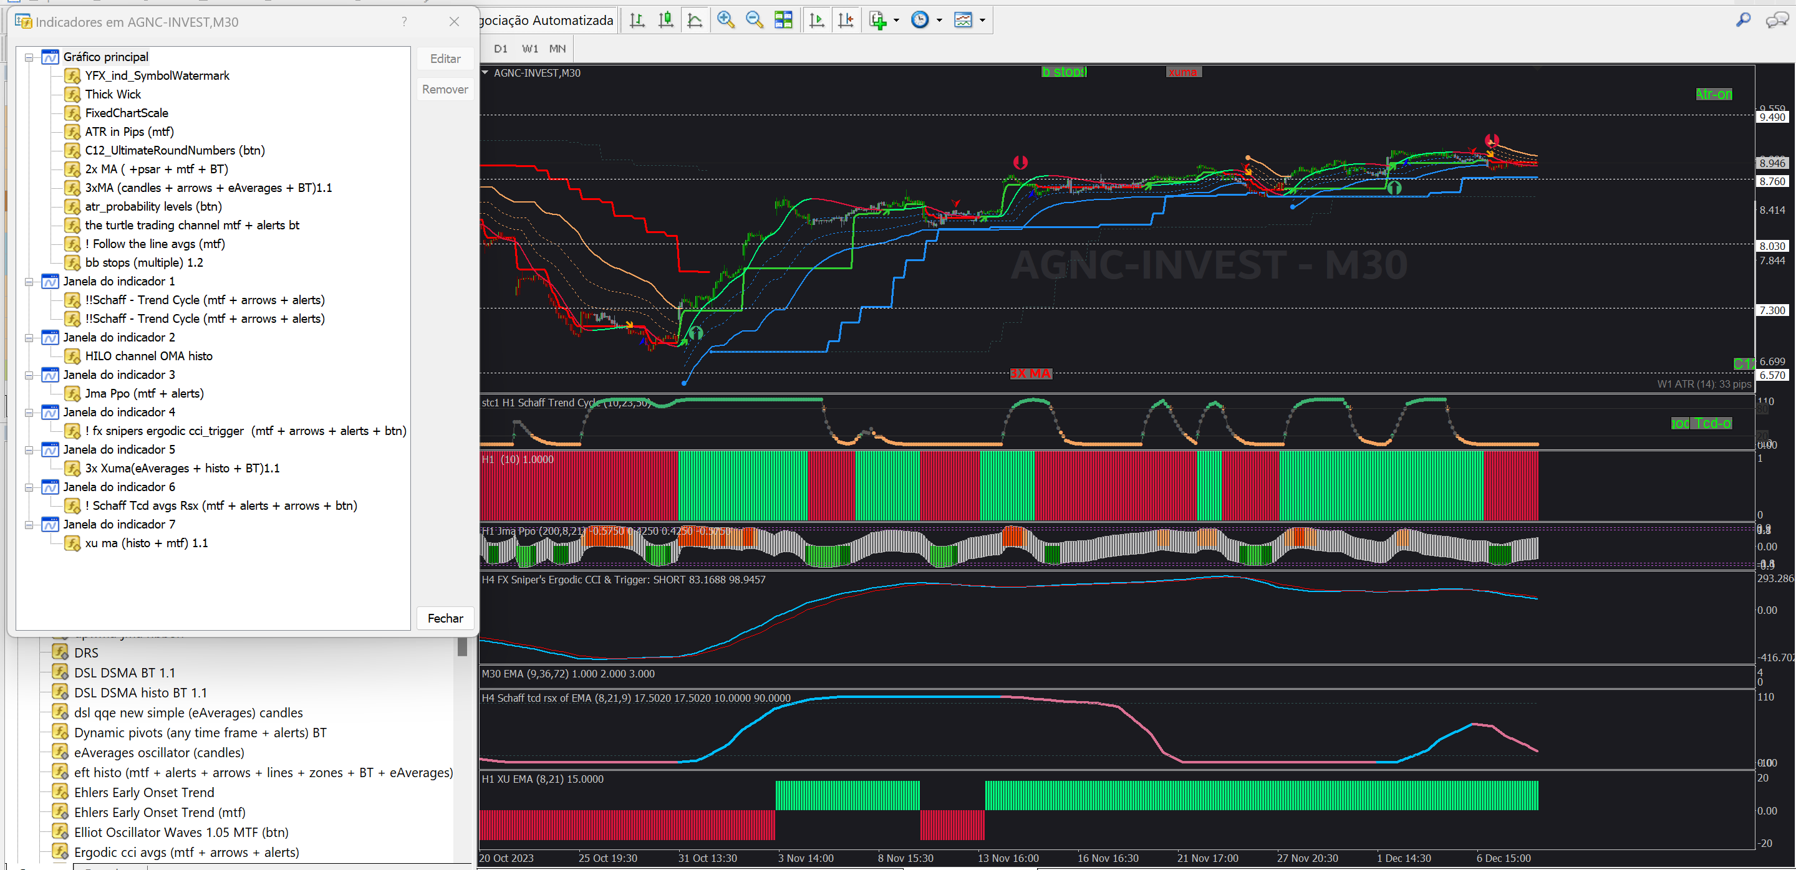Click the zoom out magnifier
The width and height of the screenshot is (1796, 870).
pos(754,20)
